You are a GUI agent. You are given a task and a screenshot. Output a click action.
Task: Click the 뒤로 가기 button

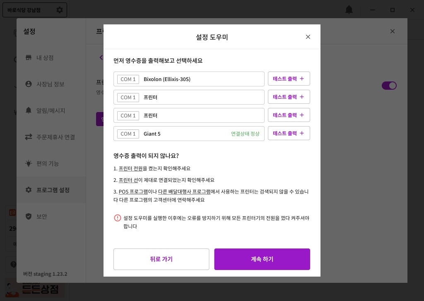[x=161, y=259]
